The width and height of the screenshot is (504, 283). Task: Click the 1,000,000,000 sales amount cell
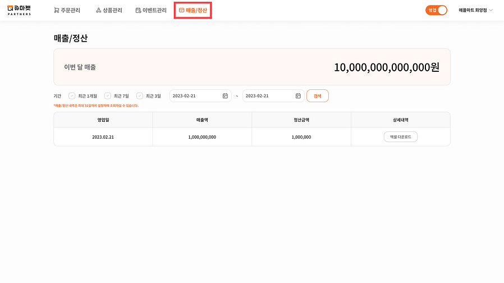pyautogui.click(x=202, y=136)
